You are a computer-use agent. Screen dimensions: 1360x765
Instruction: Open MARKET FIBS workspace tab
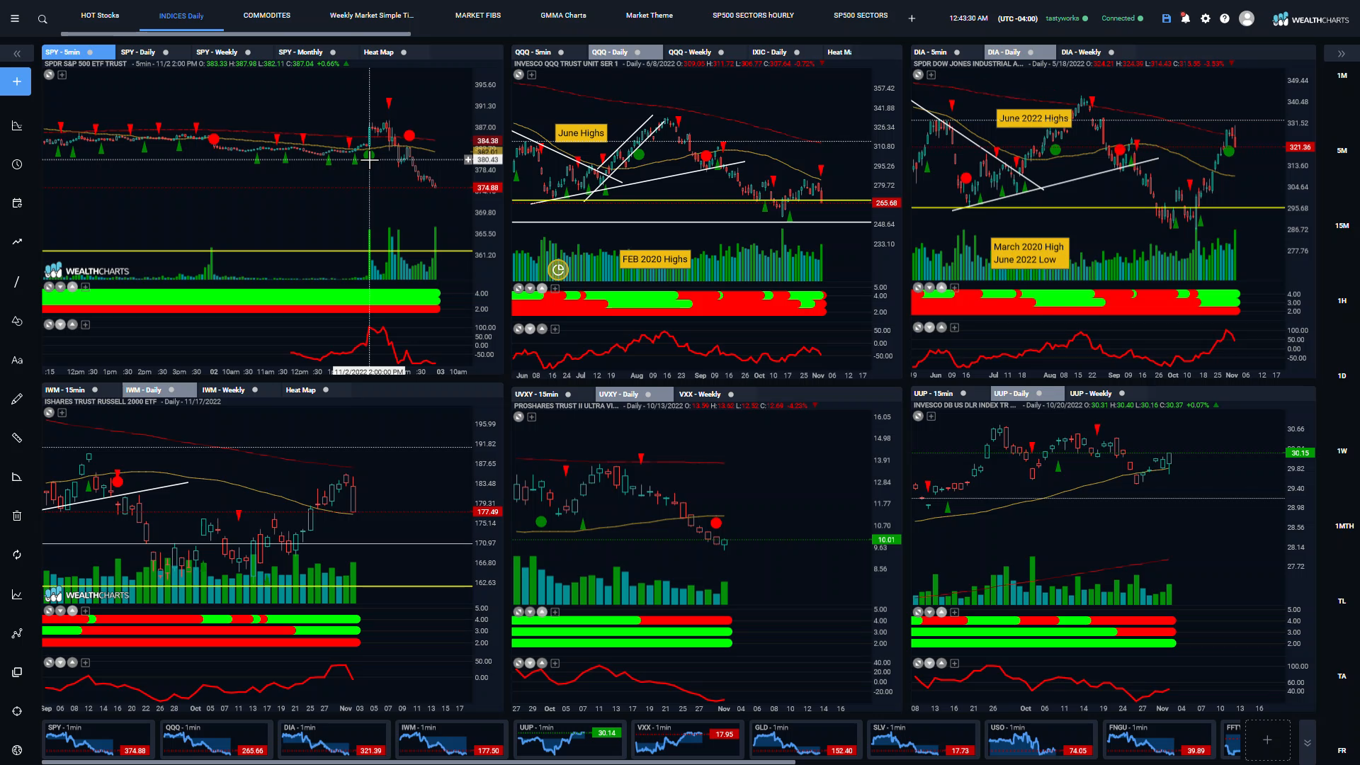(x=478, y=16)
